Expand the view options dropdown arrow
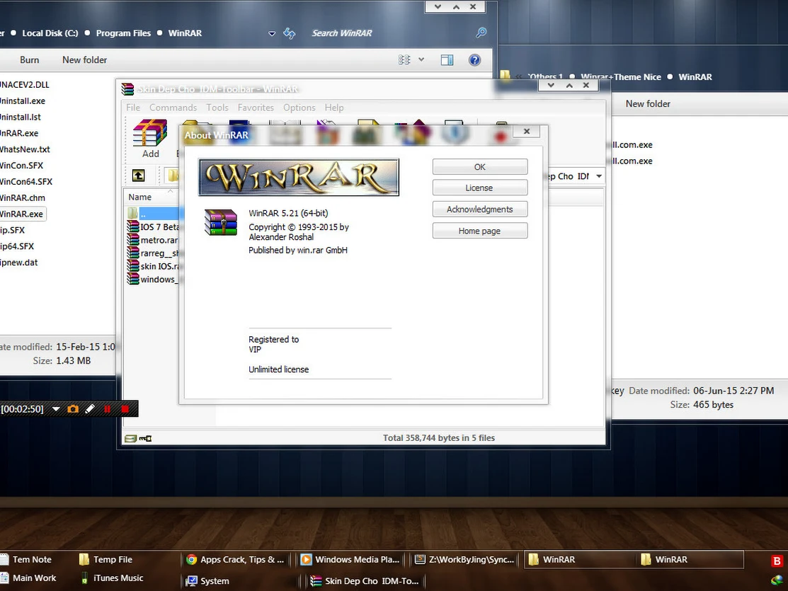 tap(421, 59)
